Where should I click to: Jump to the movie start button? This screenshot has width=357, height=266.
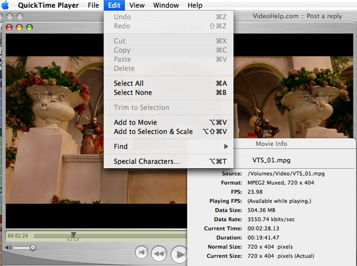click(x=142, y=252)
